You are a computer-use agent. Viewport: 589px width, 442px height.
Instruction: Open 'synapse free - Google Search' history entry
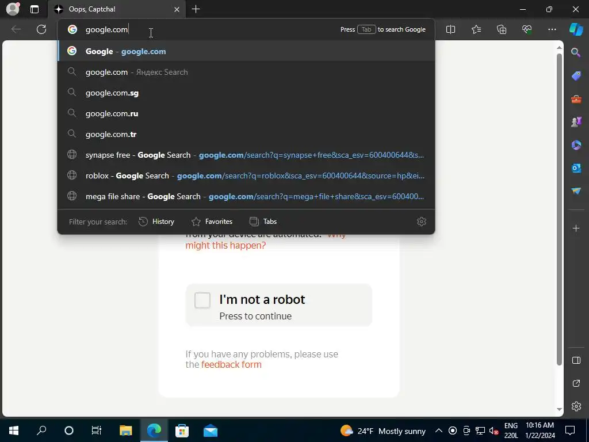point(246,154)
